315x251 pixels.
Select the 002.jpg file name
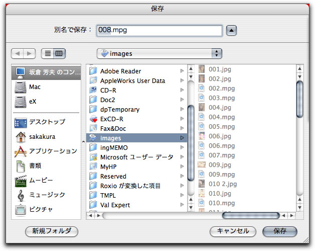point(220,79)
